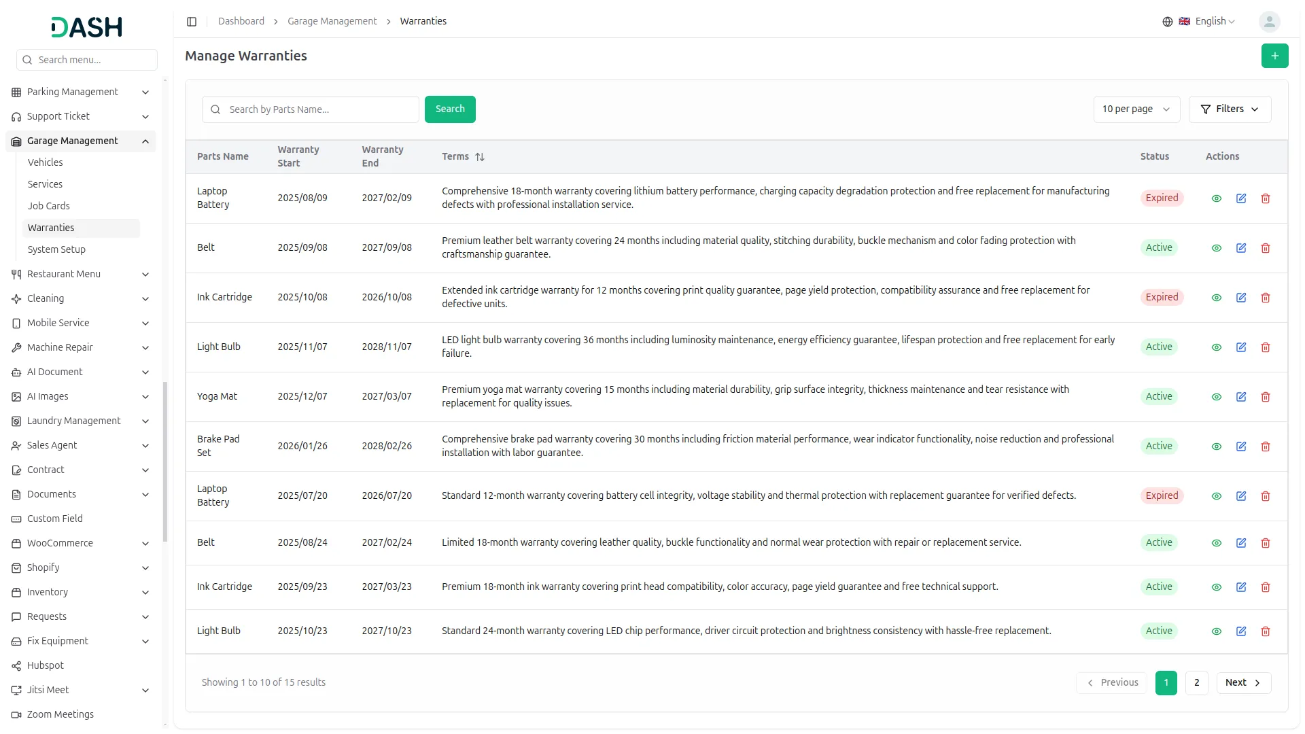View the first Light Bulb warranty details
The height and width of the screenshot is (734, 1305).
[x=1216, y=347]
